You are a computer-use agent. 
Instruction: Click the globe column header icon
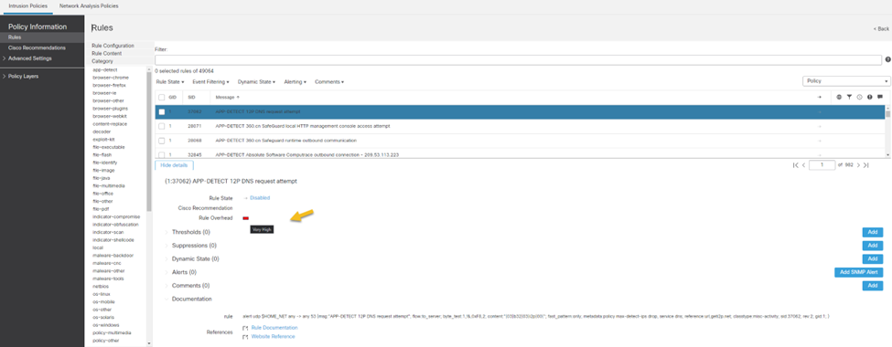coord(839,97)
